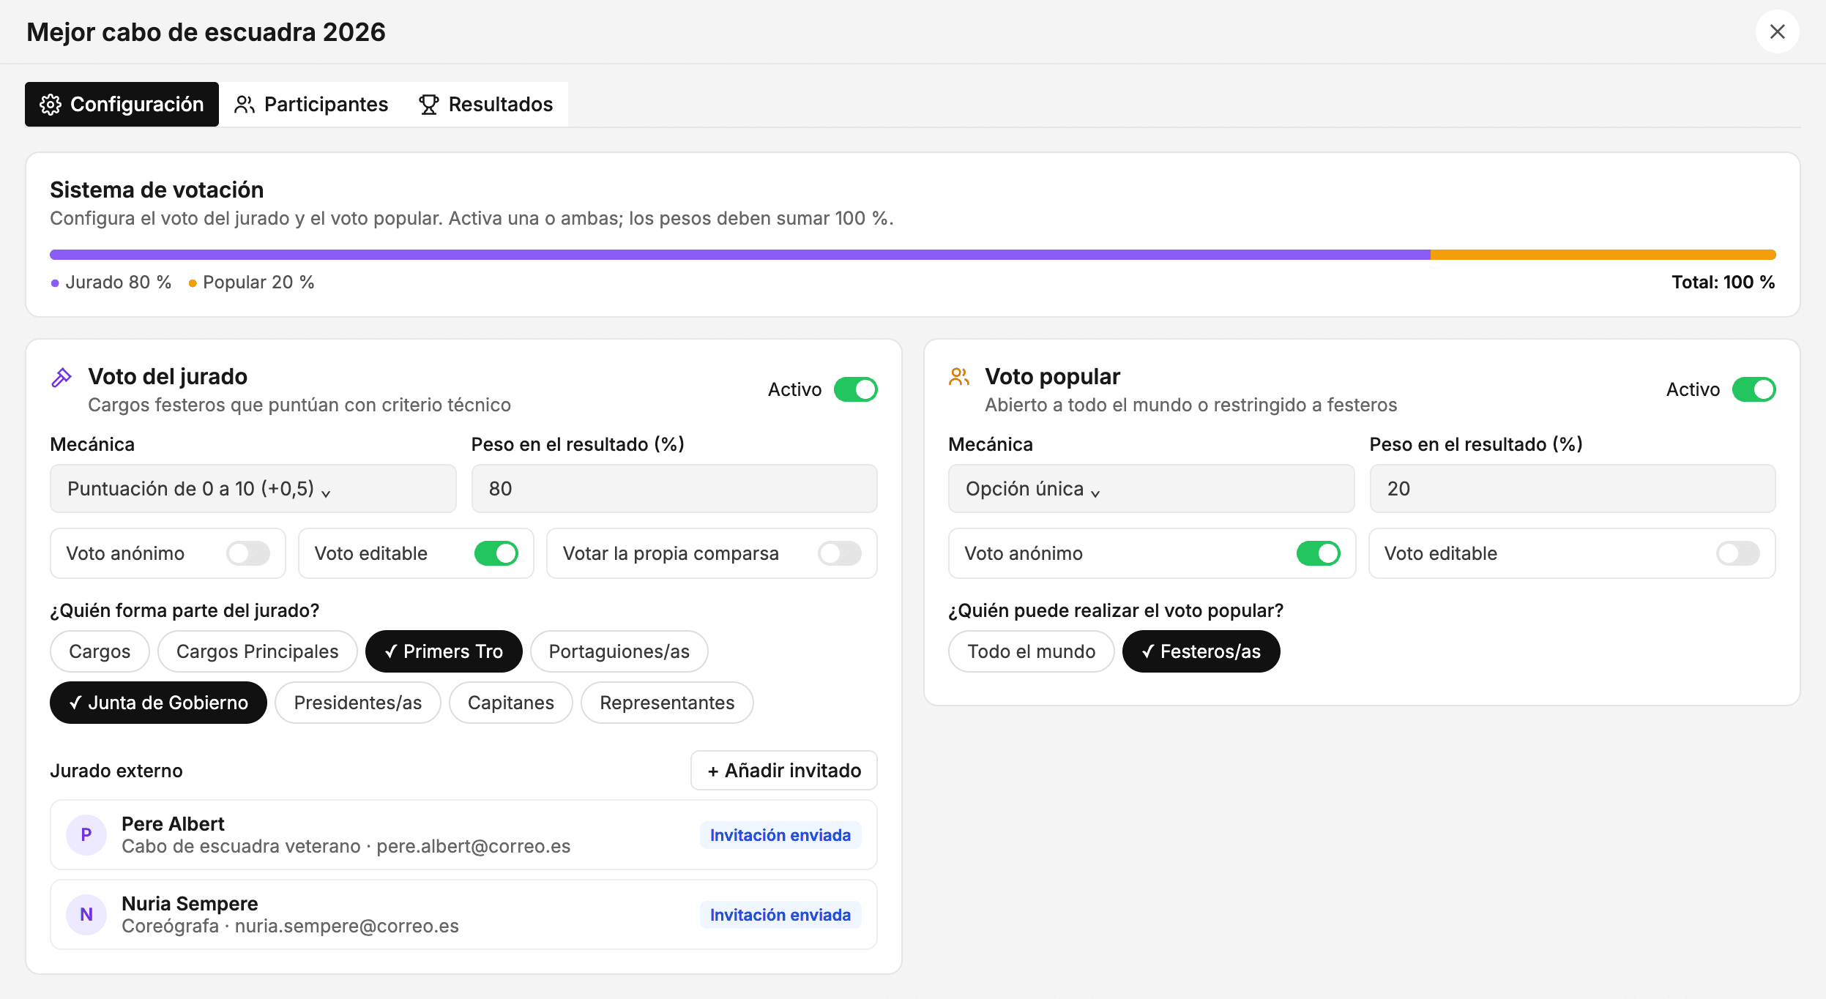Select the Configuración tab
The width and height of the screenshot is (1826, 999).
(x=122, y=105)
